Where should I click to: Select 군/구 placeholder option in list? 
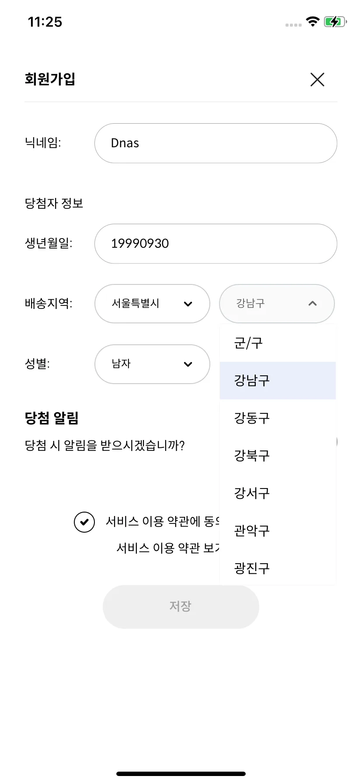click(x=278, y=343)
